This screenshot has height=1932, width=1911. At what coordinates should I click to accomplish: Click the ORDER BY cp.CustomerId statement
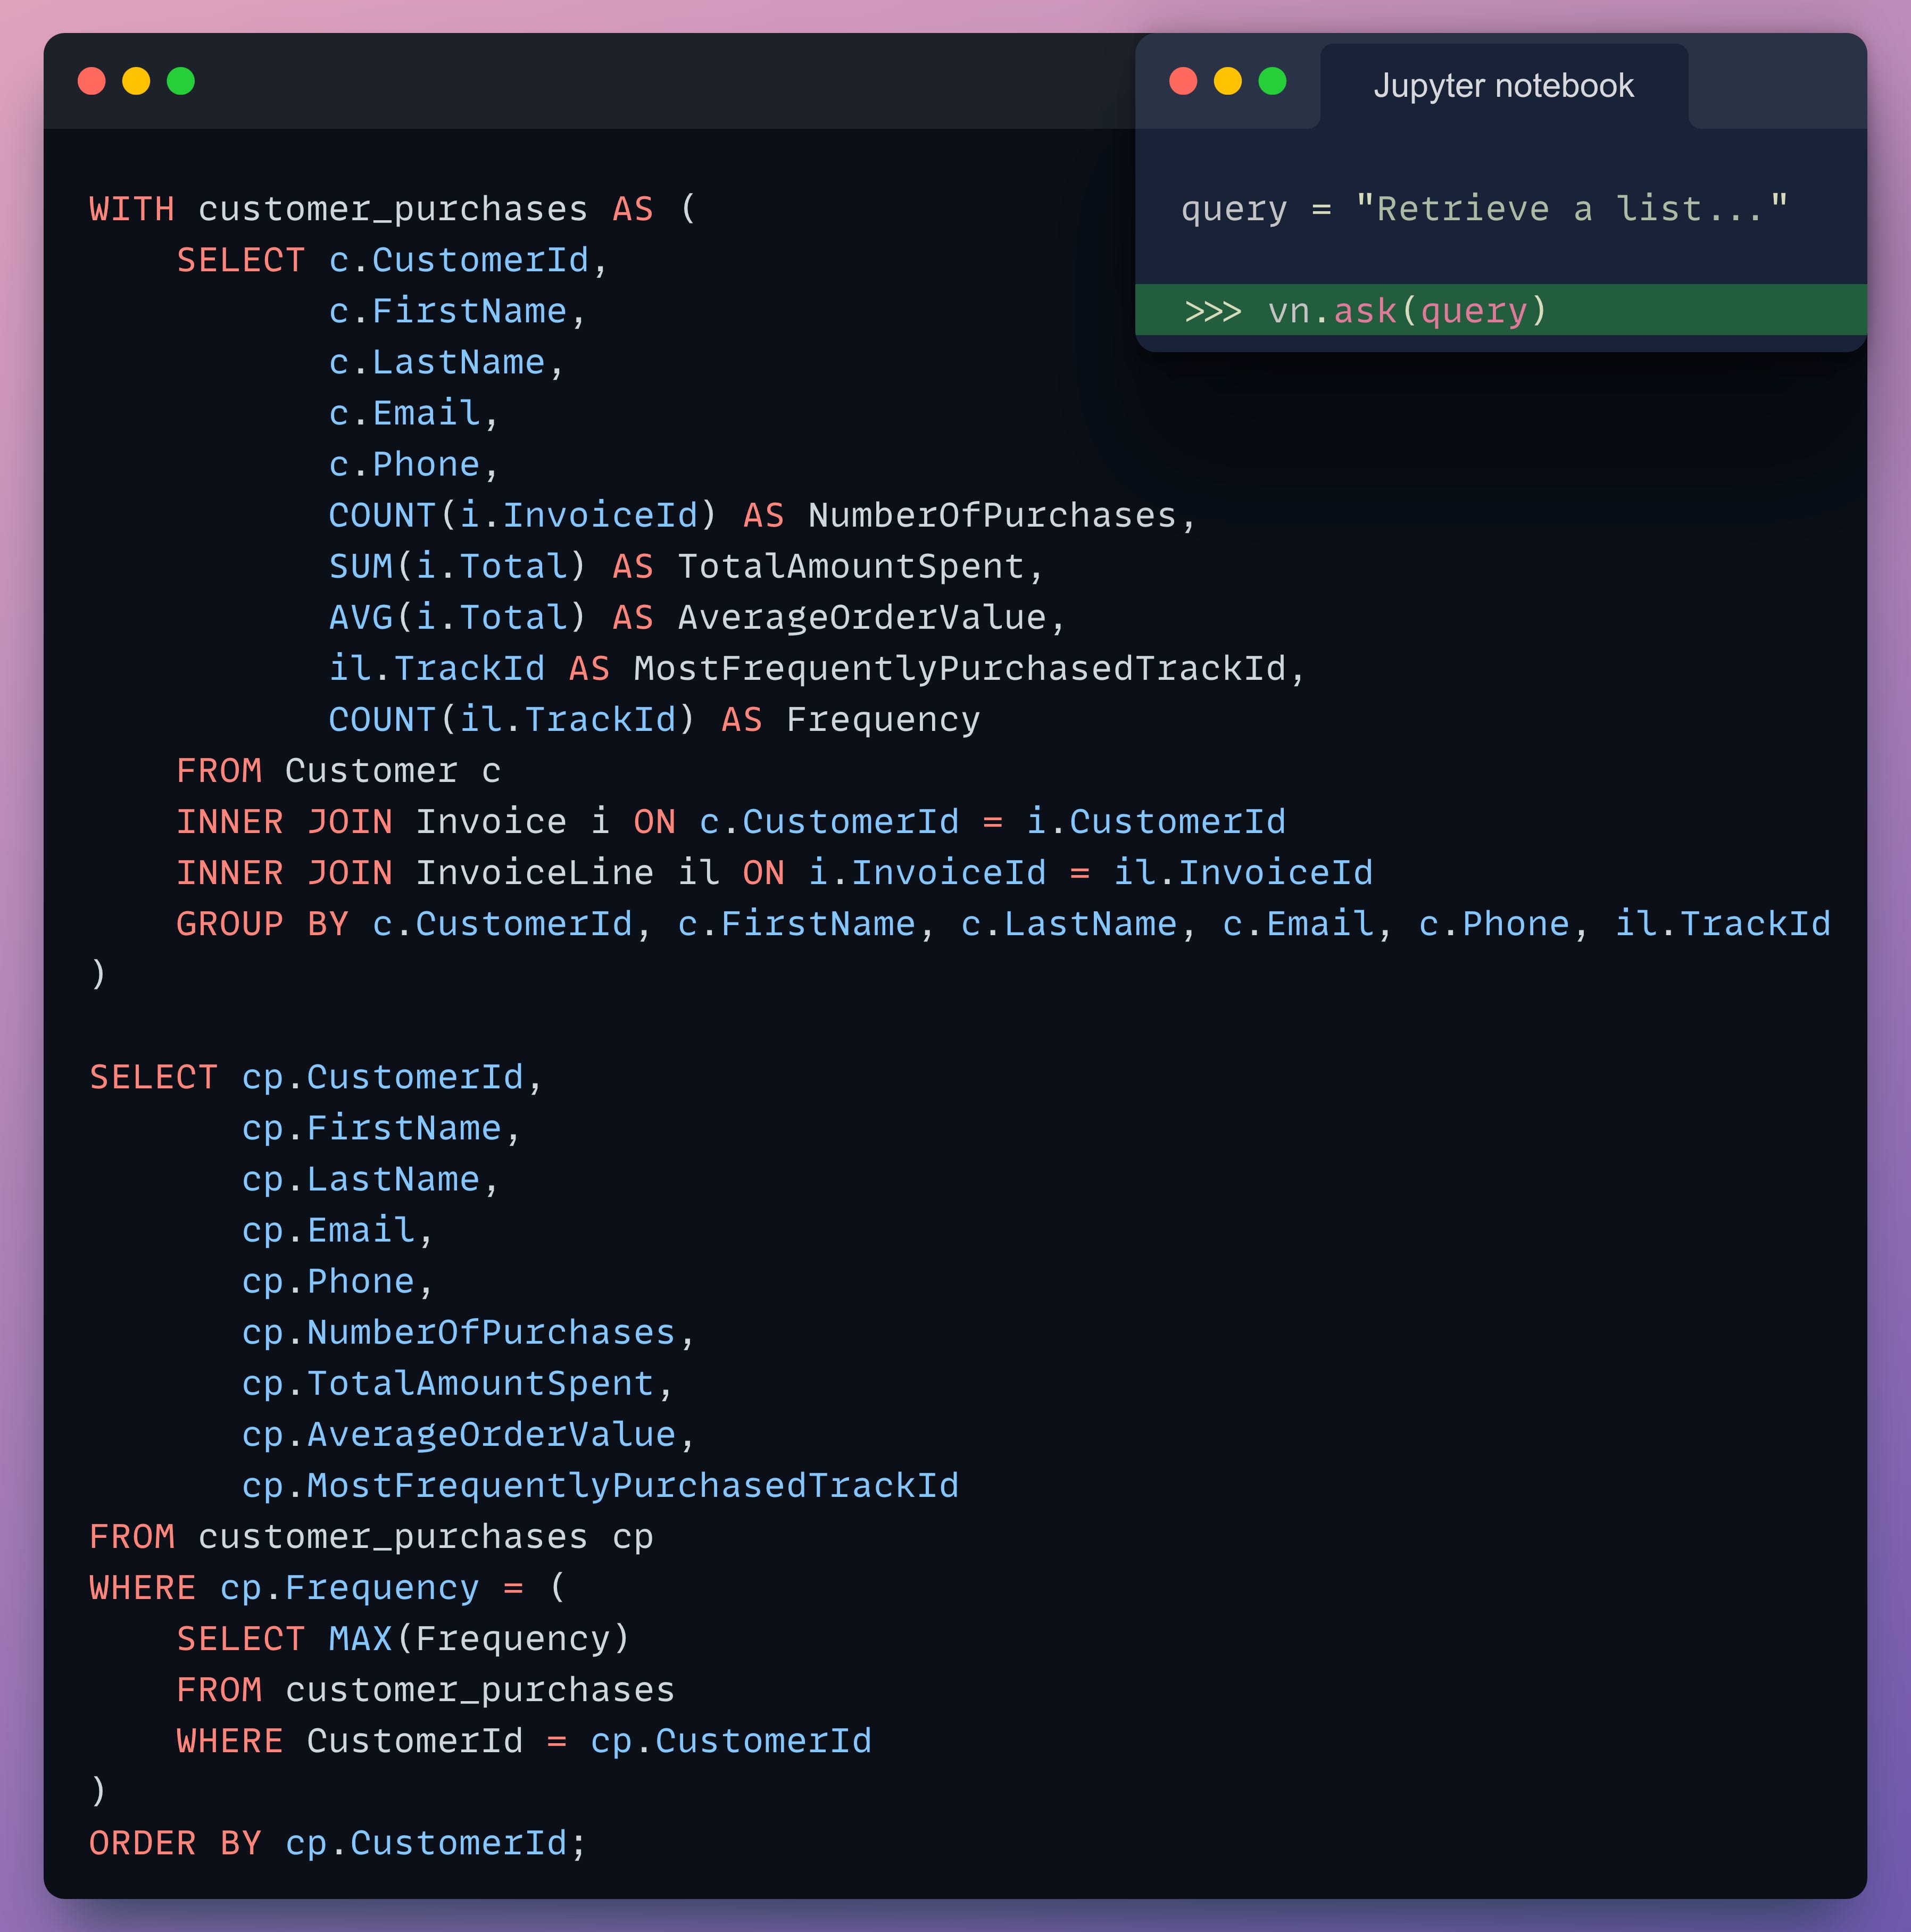pos(337,1843)
